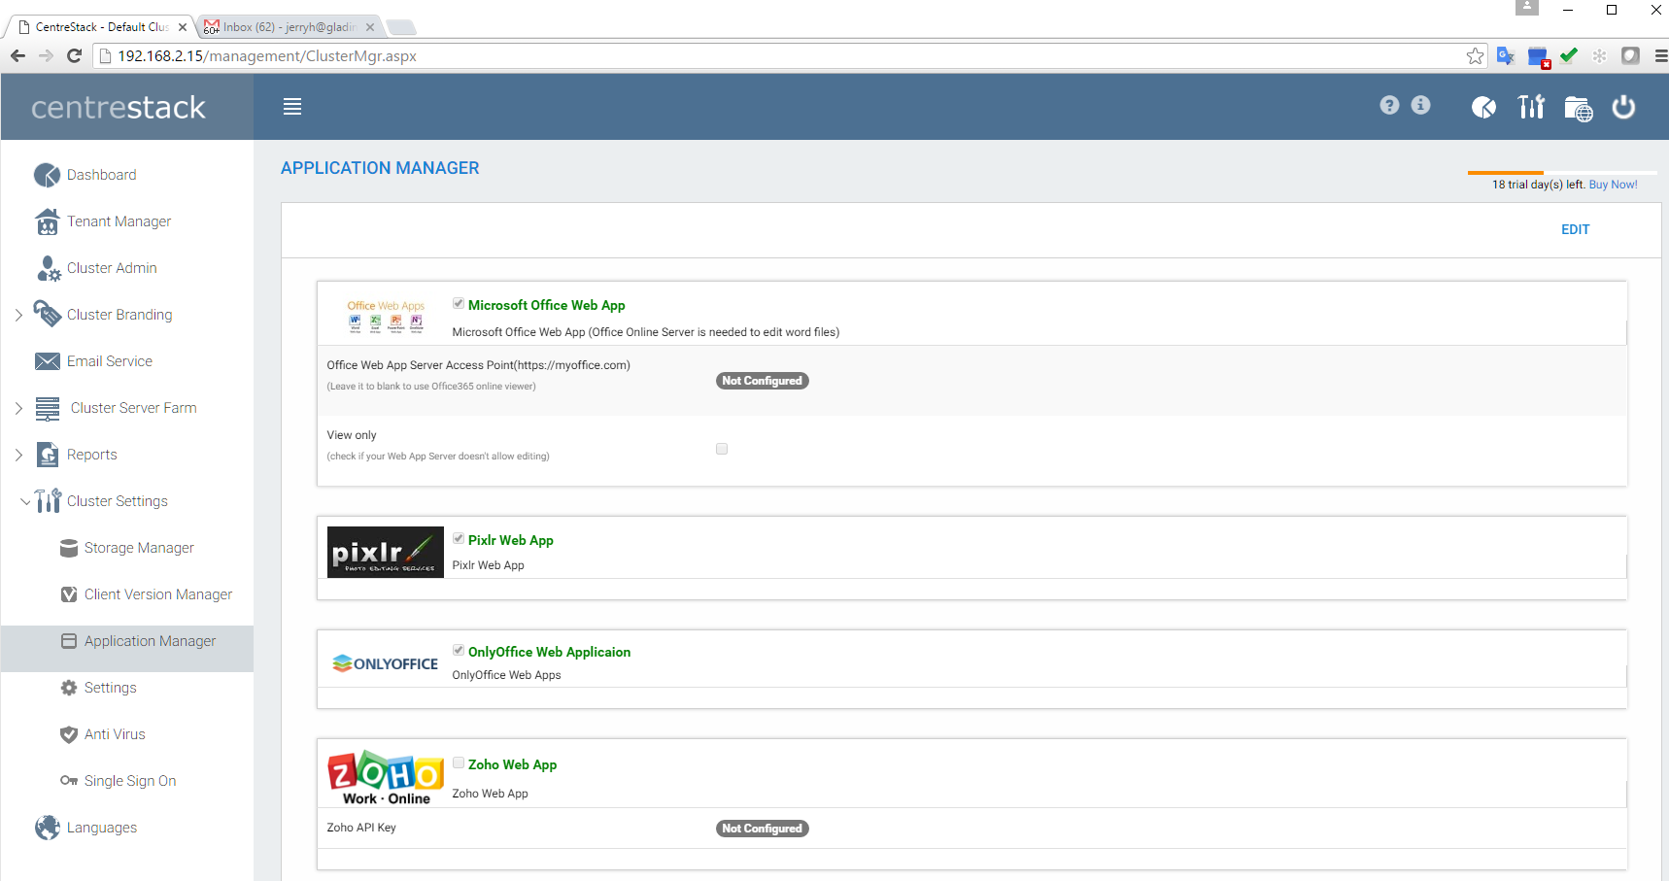The image size is (1669, 881).
Task: Toggle the Microsoft Office Web App checkbox
Action: (459, 304)
